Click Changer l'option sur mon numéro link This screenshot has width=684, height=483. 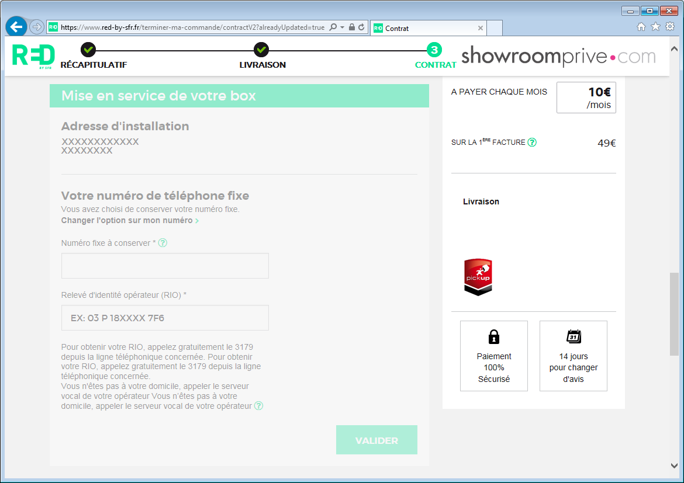pyautogui.click(x=130, y=221)
